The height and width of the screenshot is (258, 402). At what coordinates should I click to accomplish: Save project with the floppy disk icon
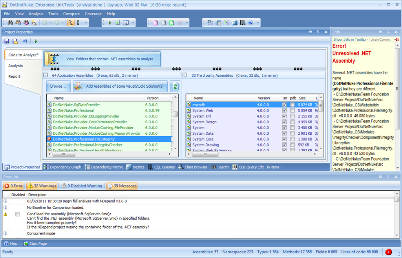(x=7, y=41)
